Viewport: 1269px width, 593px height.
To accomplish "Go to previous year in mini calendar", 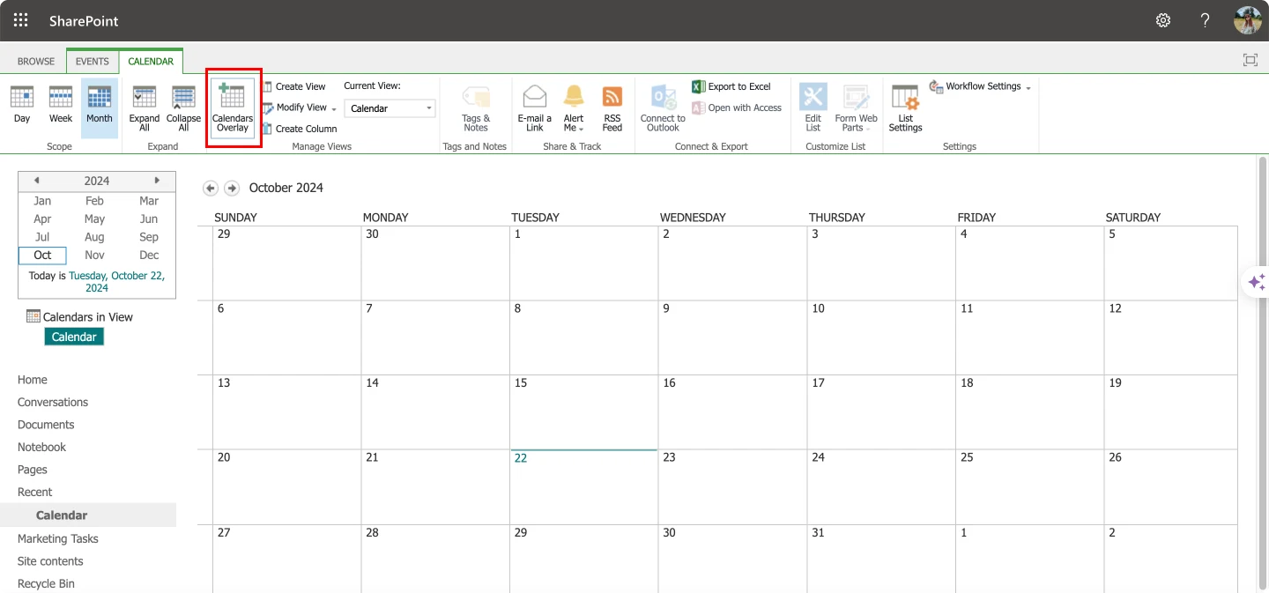I will click(x=36, y=180).
